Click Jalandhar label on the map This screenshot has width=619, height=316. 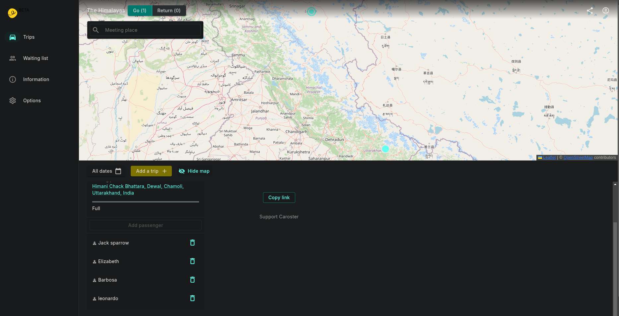pyautogui.click(x=260, y=111)
